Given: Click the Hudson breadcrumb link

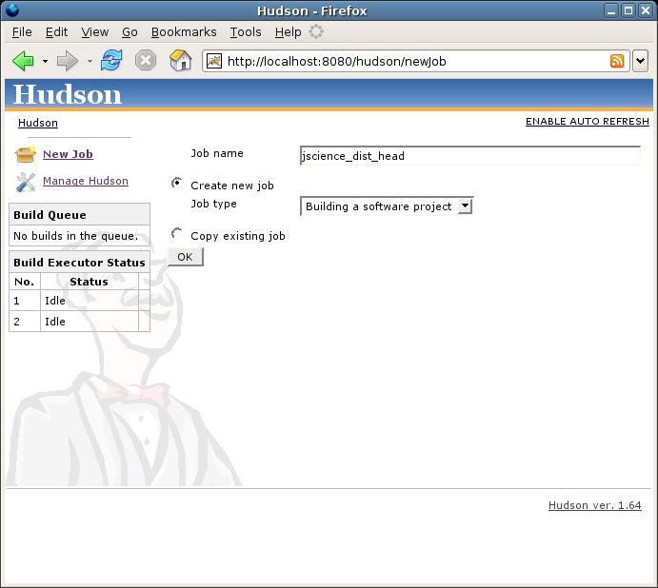Looking at the screenshot, I should pos(38,123).
